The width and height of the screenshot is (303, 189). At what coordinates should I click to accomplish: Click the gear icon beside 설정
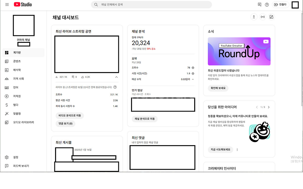pyautogui.click(x=7, y=157)
